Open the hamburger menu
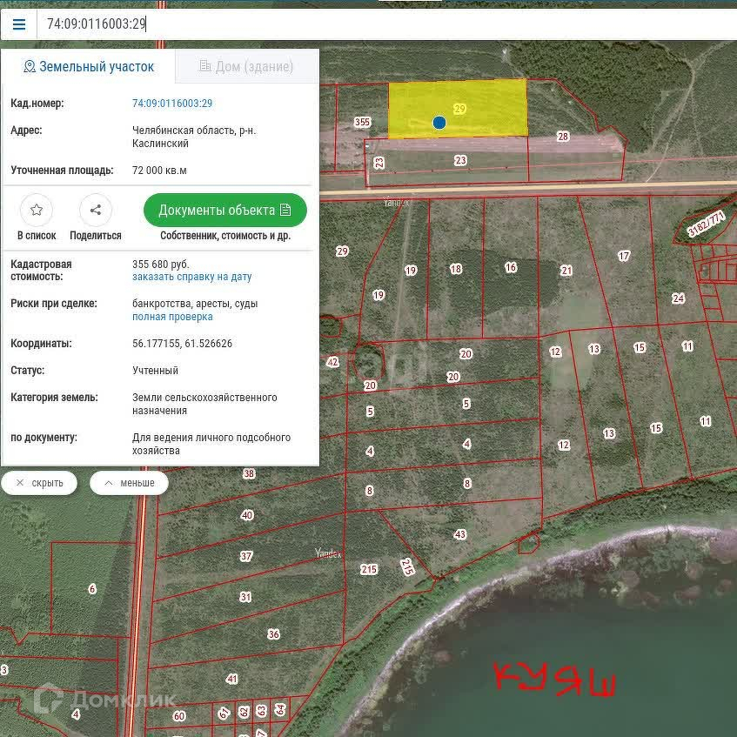The image size is (737, 737). click(x=18, y=23)
